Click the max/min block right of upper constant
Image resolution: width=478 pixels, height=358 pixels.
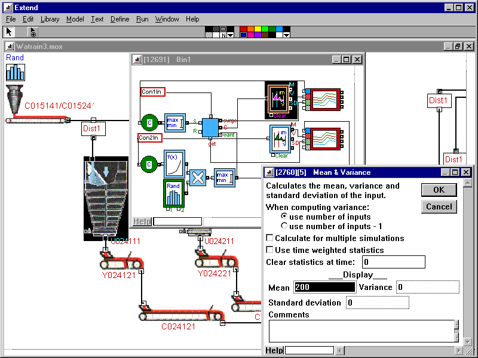coord(175,123)
